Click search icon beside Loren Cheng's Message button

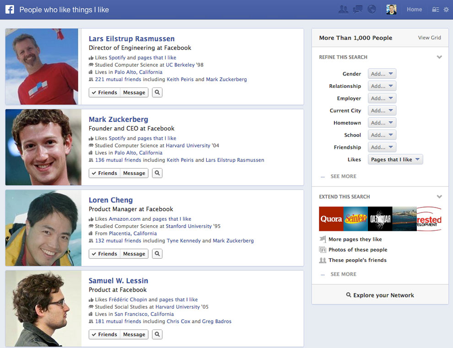tap(157, 254)
